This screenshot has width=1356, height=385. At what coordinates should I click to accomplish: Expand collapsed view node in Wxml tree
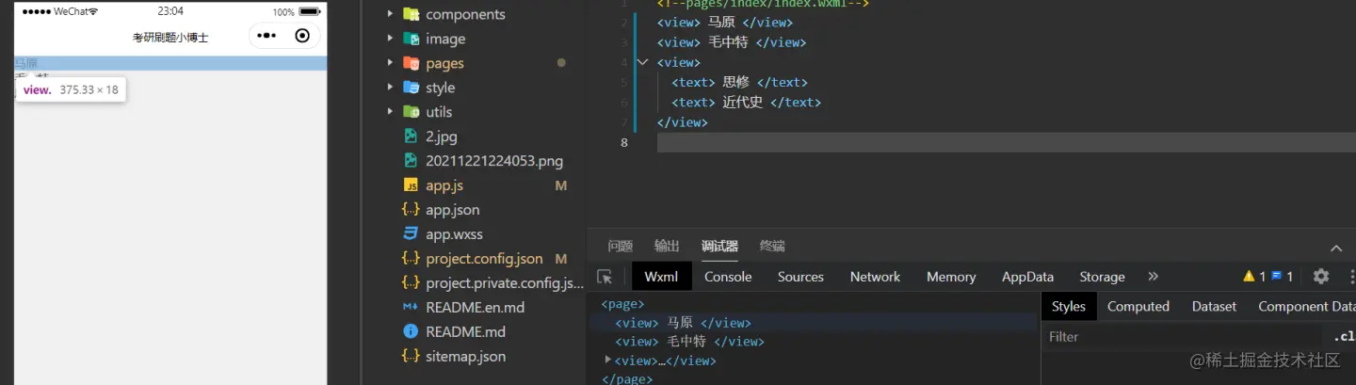point(608,361)
